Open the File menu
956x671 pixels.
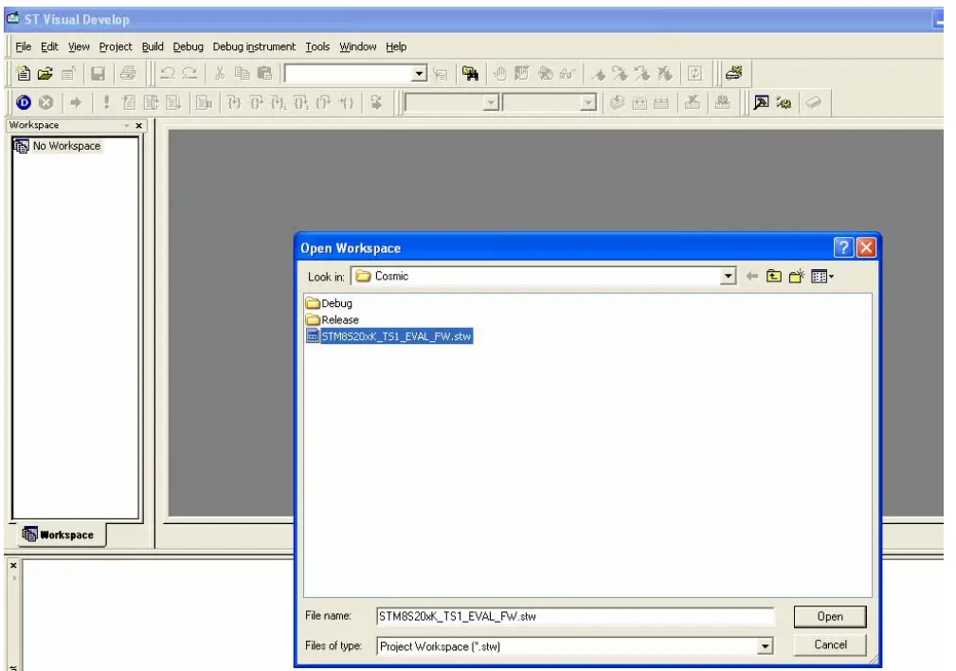23,47
